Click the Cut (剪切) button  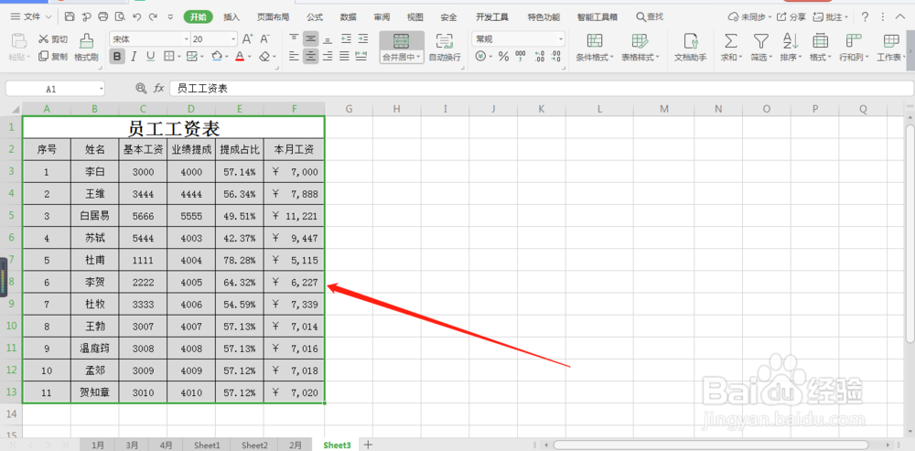click(x=52, y=39)
